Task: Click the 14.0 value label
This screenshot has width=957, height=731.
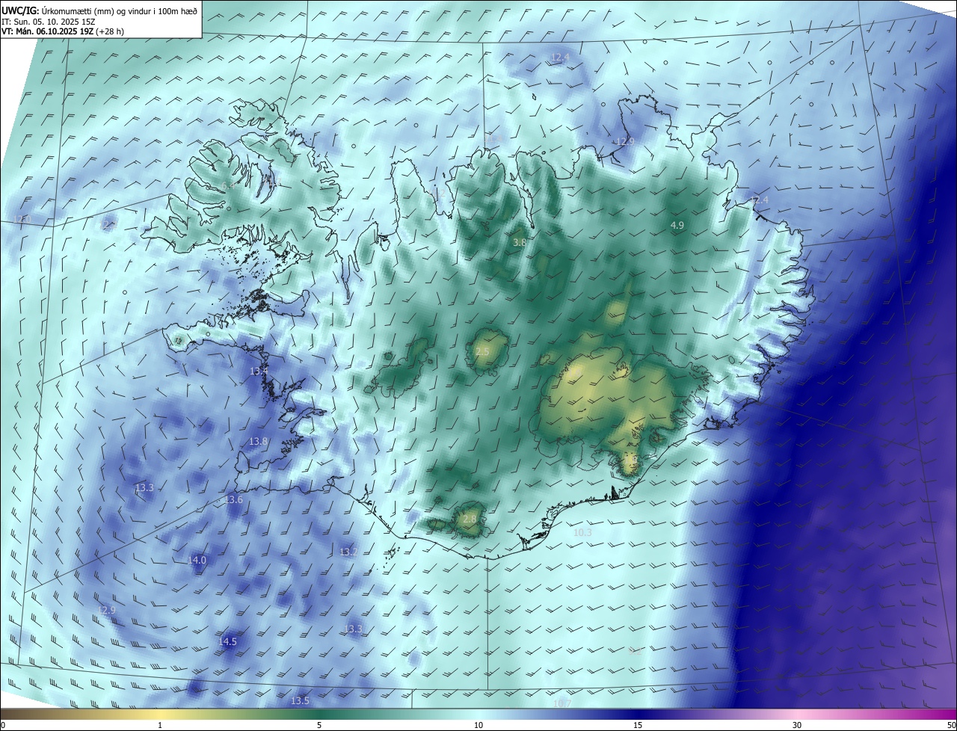Action: pos(197,560)
